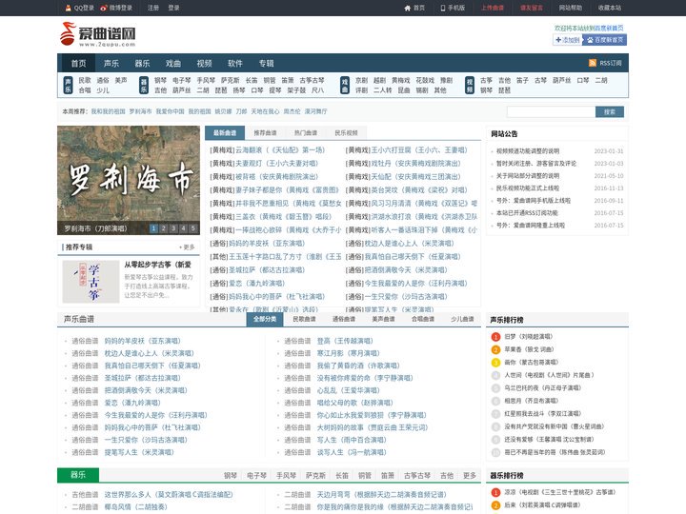The height and width of the screenshot is (514, 686).
Task: Open 人世间 in 声乐排行榜
Action: (x=549, y=375)
